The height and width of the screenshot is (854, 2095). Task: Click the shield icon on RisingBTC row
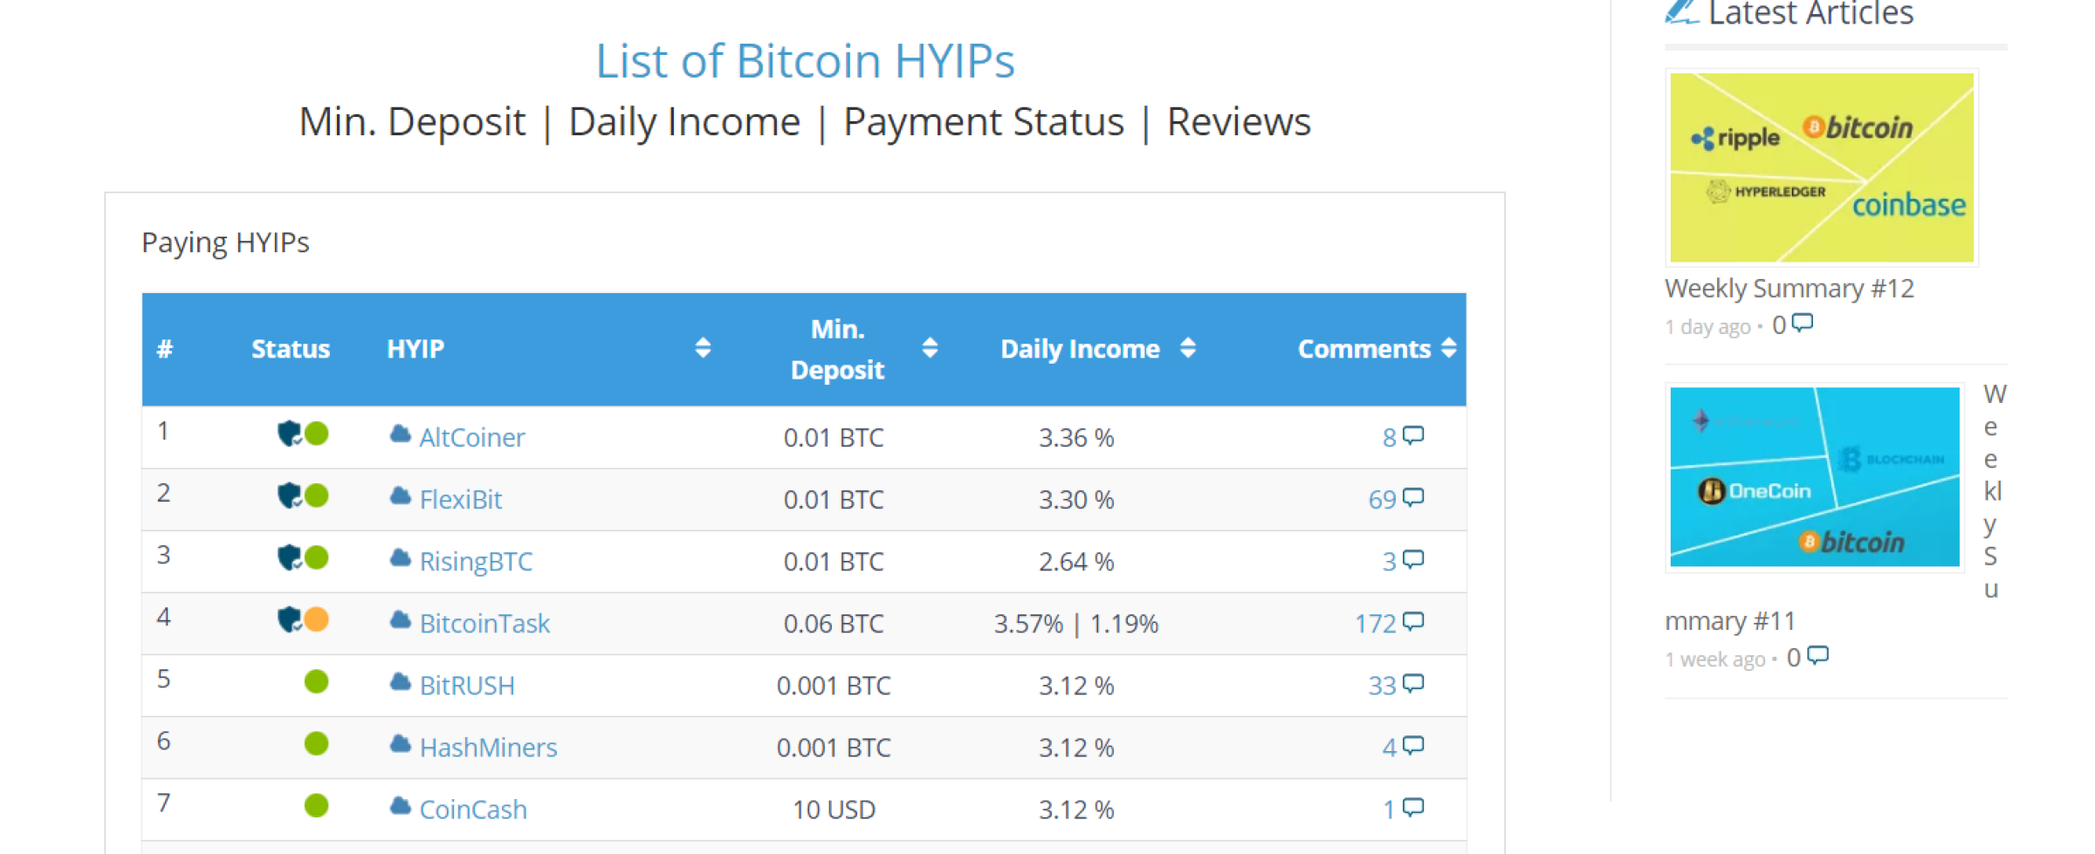290,557
